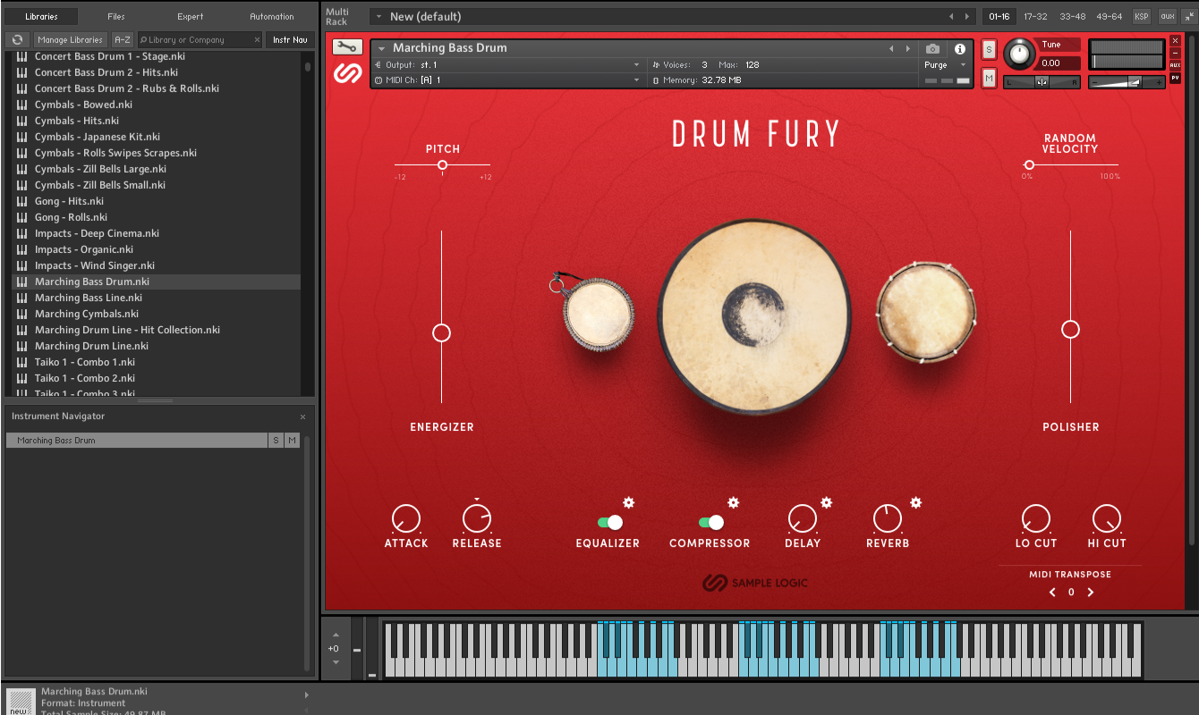Solo Marching Bass Drum in Instrument Navigator
This screenshot has width=1199, height=715.
[x=276, y=441]
